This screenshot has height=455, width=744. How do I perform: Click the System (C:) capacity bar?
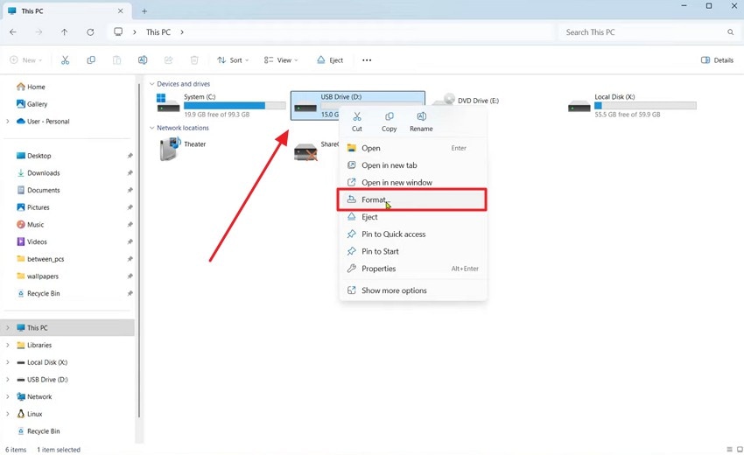tap(235, 106)
